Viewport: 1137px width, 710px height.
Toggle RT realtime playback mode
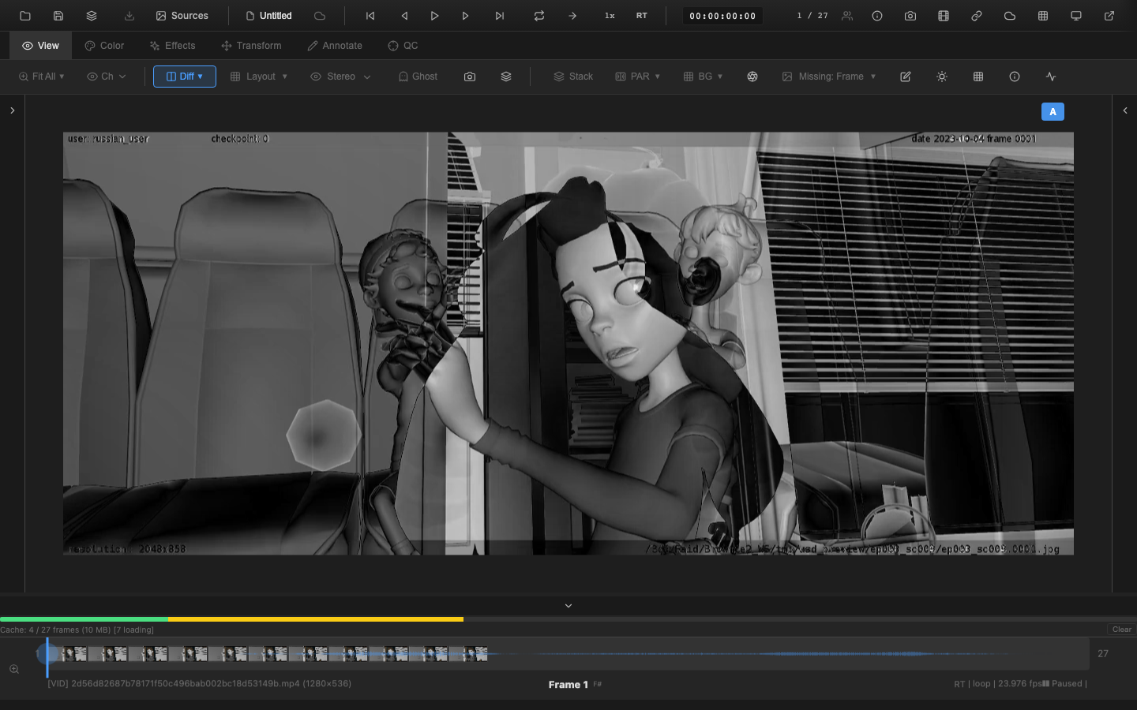[x=641, y=16]
